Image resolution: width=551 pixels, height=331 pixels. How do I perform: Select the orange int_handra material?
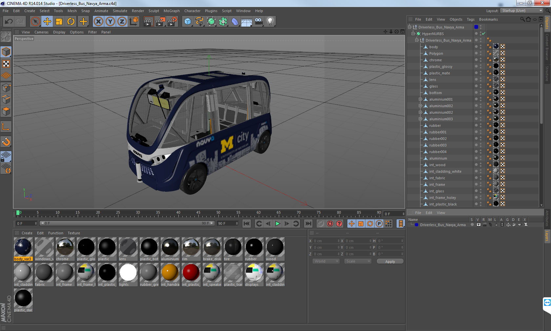(170, 275)
